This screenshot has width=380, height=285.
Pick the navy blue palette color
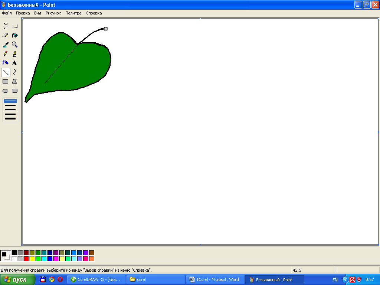[x=50, y=252]
